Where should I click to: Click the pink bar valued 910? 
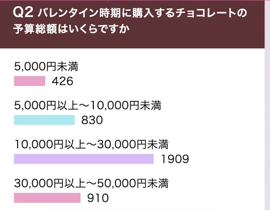coord(47,198)
